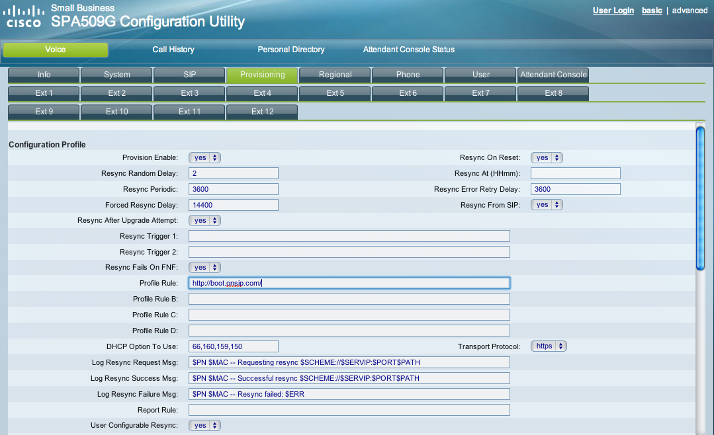This screenshot has width=714, height=435.
Task: Click the Report Rule input field
Action: coord(349,411)
